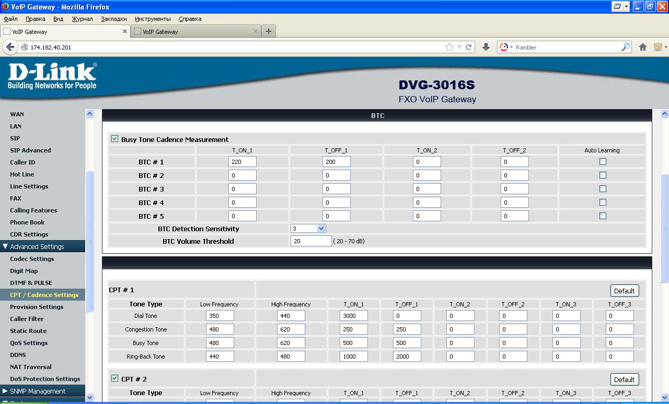Open the Закладки menu
The image size is (669, 404).
(x=113, y=19)
